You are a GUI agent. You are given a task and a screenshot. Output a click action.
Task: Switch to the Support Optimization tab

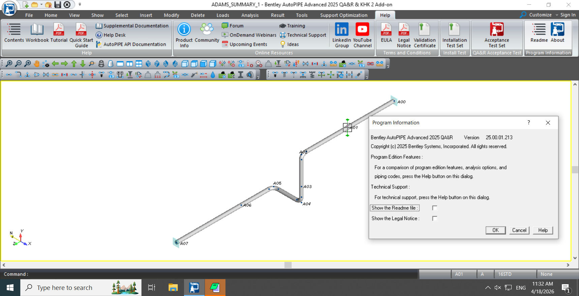pyautogui.click(x=344, y=15)
